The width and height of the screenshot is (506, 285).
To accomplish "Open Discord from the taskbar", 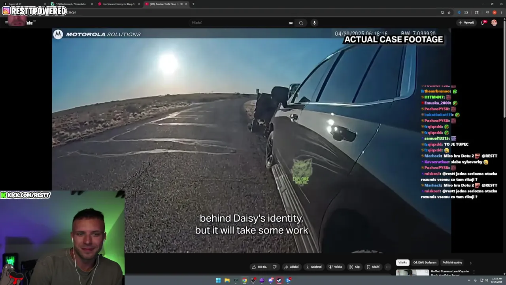I will pyautogui.click(x=271, y=280).
